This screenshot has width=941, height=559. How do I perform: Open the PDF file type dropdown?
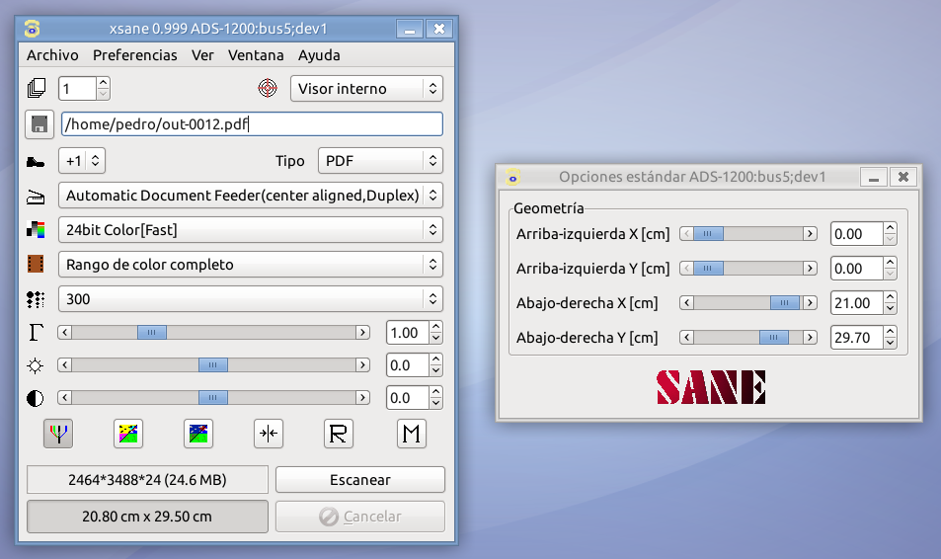[379, 161]
